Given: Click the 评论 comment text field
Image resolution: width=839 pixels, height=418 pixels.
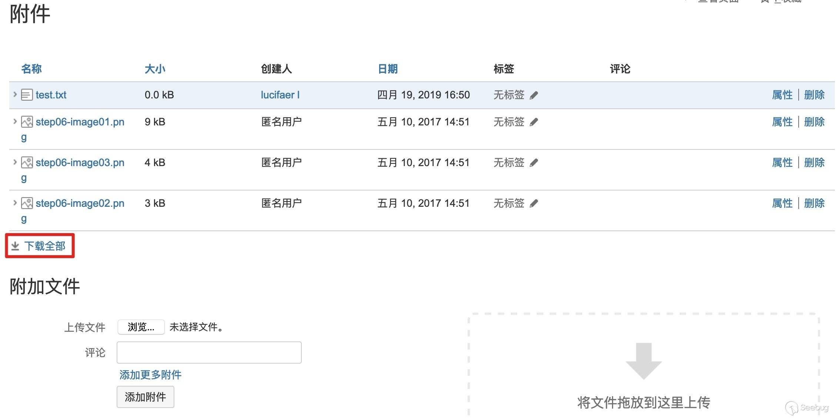Looking at the screenshot, I should pyautogui.click(x=209, y=353).
